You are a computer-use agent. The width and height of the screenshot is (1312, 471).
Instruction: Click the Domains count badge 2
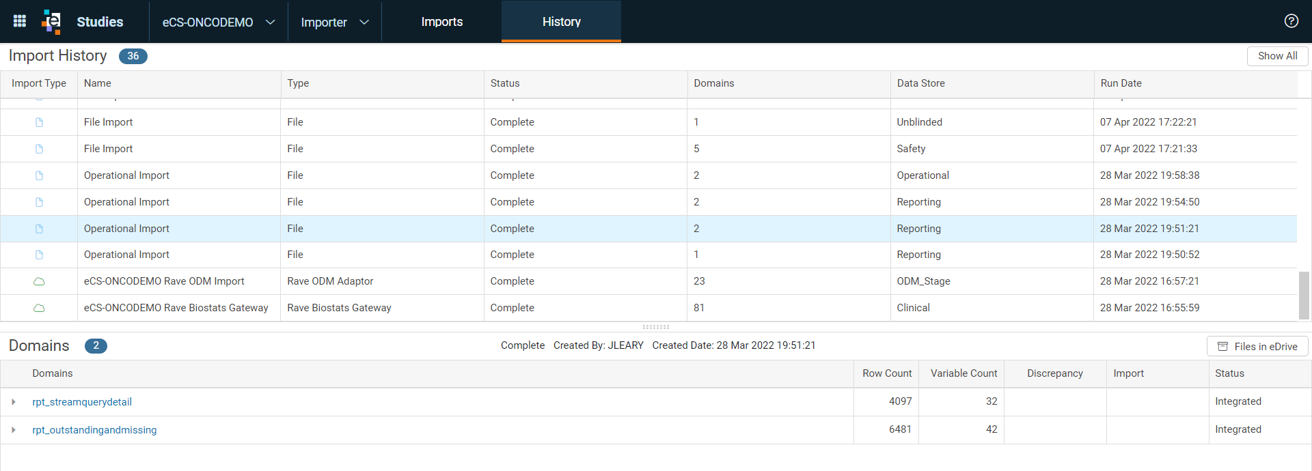point(96,346)
